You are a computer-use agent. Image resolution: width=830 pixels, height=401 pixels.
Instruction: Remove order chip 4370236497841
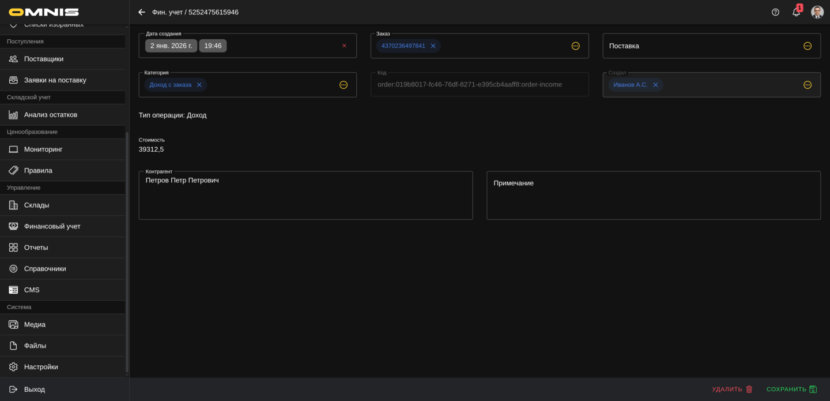(433, 46)
